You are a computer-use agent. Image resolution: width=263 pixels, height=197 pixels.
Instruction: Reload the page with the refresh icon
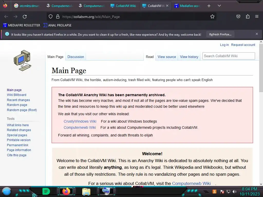(25, 17)
